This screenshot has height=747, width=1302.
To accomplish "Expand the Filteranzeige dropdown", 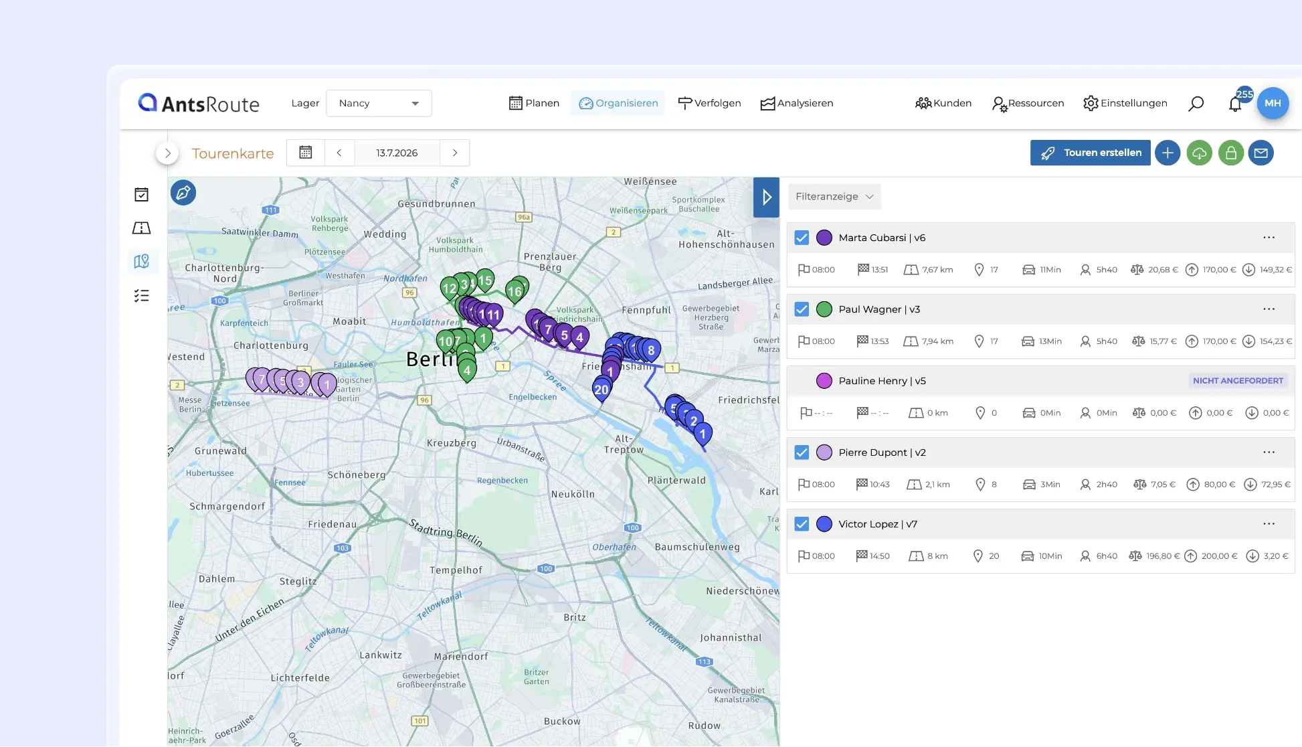I will coord(834,197).
